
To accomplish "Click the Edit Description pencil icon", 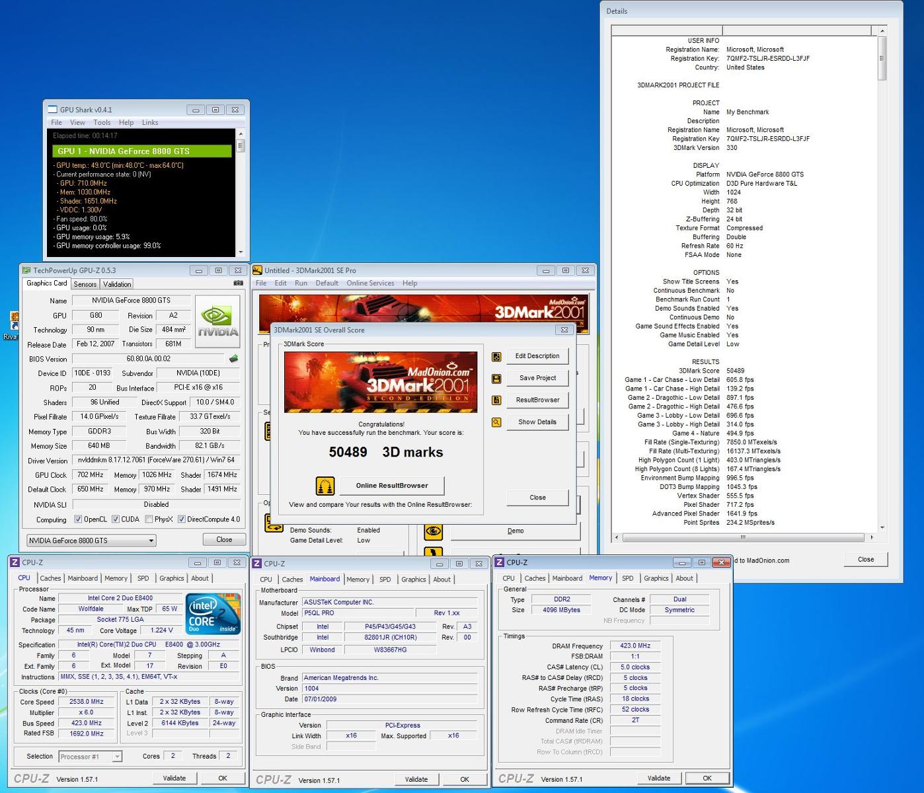I will (496, 356).
